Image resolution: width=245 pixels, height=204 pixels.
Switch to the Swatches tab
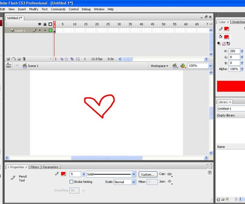(x=238, y=22)
